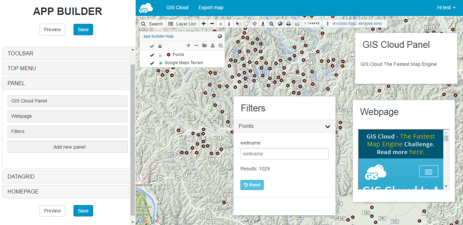Collapse toolbar with double-chevron icon
The image size is (463, 225).
tap(221, 24)
